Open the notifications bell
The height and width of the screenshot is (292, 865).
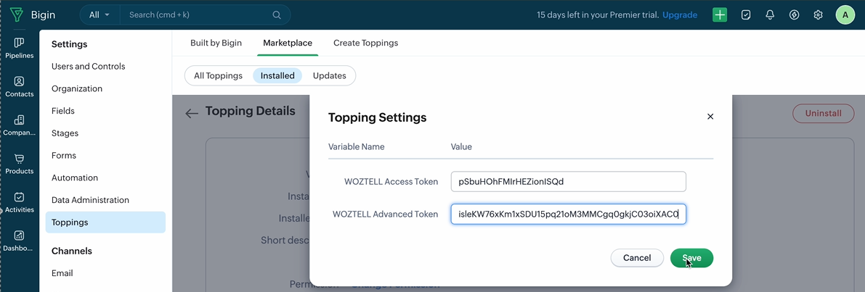pyautogui.click(x=770, y=14)
